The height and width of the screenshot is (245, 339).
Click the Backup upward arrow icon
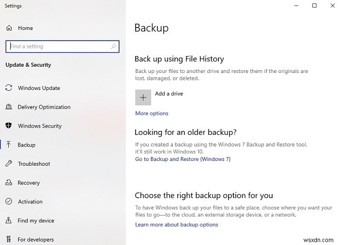(8, 144)
